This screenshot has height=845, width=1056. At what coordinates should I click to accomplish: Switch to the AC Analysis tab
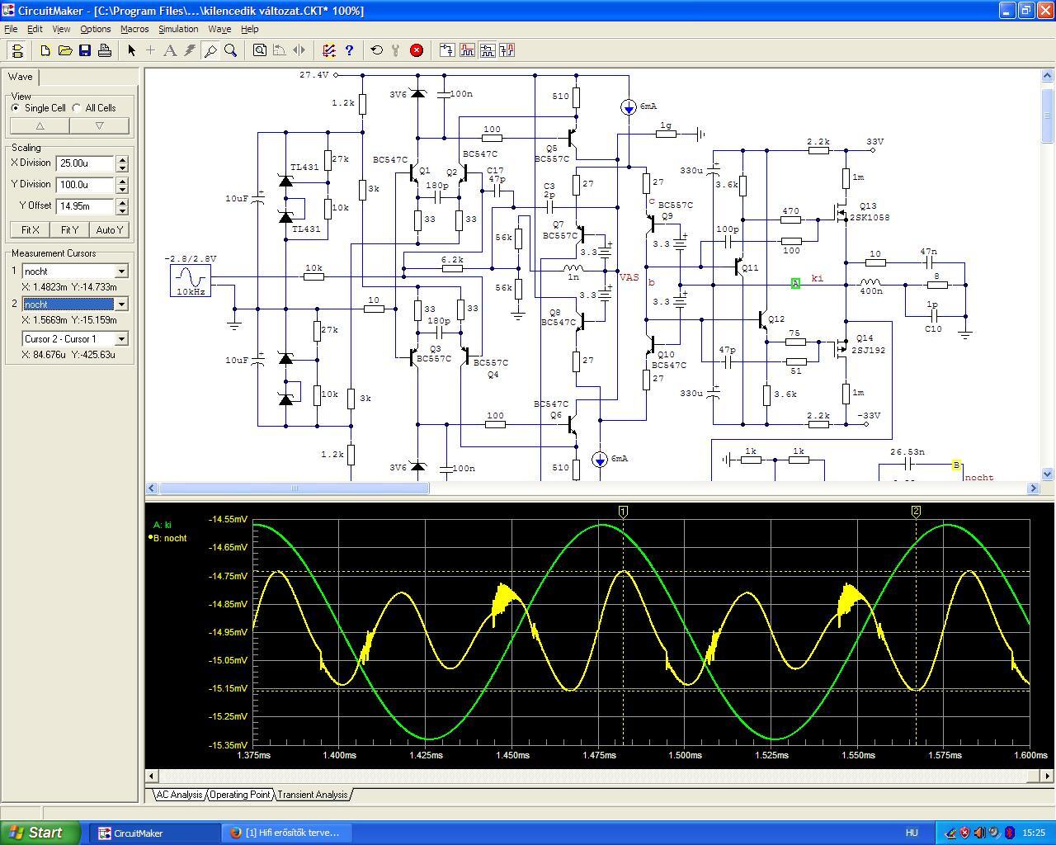179,795
